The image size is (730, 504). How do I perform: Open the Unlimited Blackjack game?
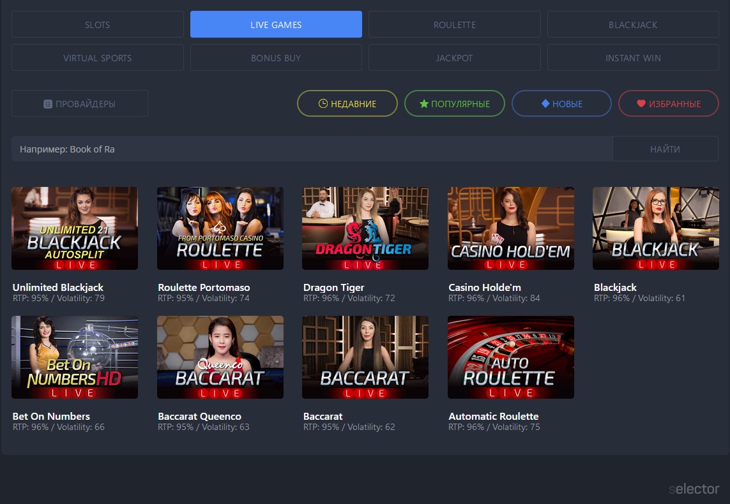point(74,228)
